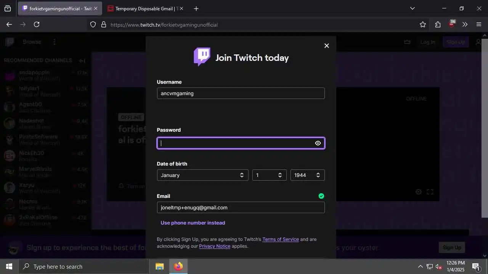Enter fullscreen on the video player

pyautogui.click(x=430, y=192)
